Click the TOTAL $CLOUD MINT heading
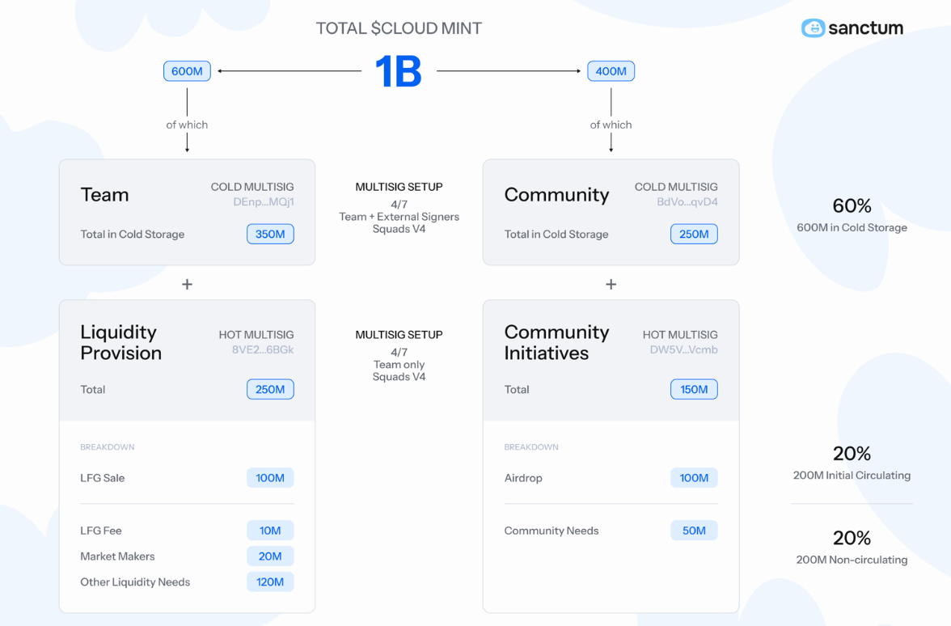951x626 pixels. click(399, 28)
